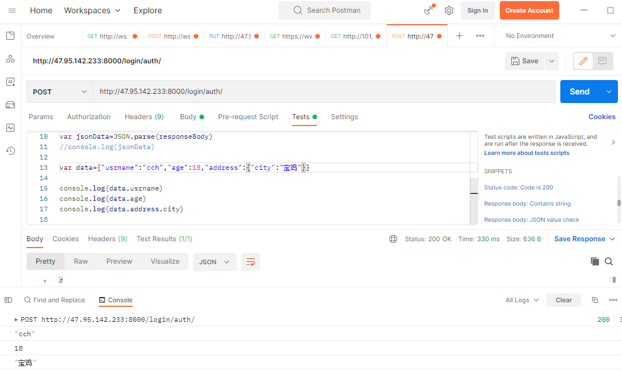
Task: Click the capture requests satellite icon
Action: click(429, 10)
